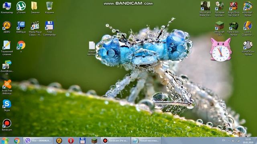Click the taskbar clock and date
The height and width of the screenshot is (144, 257).
(248, 141)
